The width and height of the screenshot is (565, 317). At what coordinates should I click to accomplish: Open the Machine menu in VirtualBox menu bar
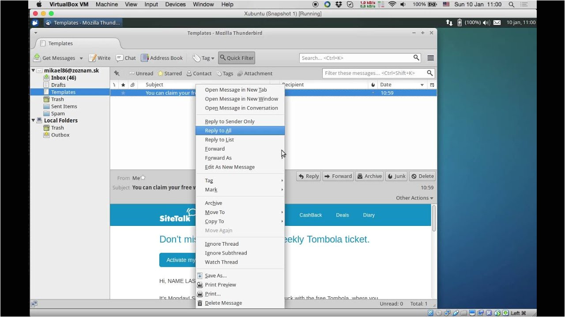coord(107,4)
